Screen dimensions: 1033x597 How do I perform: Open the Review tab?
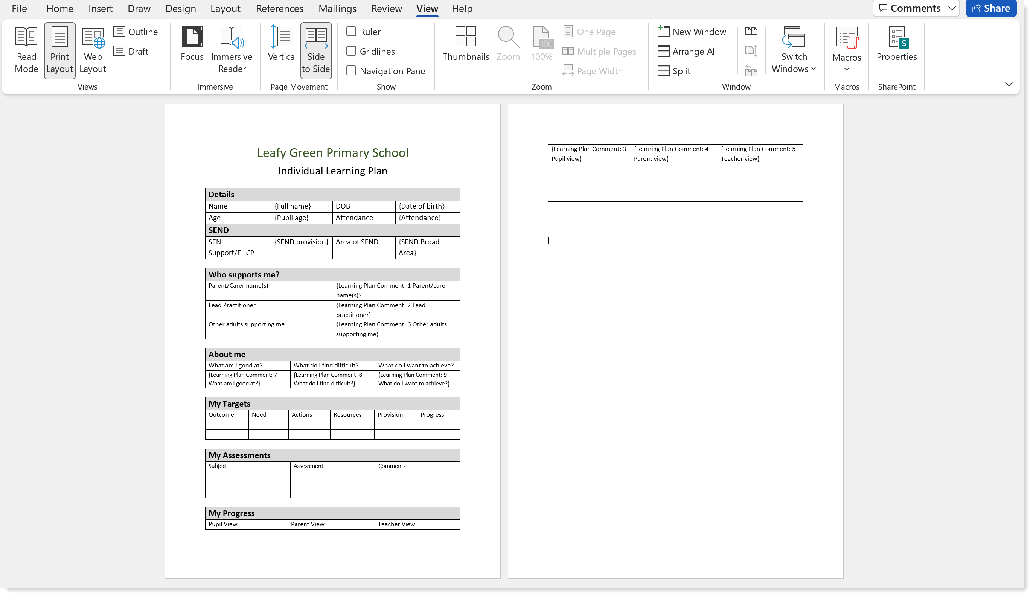(x=386, y=9)
